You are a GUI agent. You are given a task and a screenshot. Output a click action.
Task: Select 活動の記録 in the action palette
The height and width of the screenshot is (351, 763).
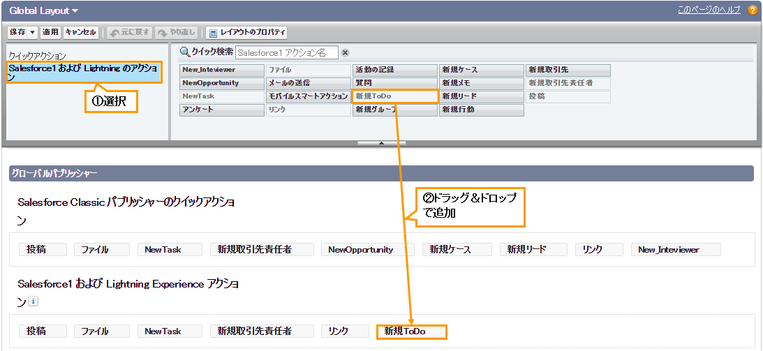394,70
